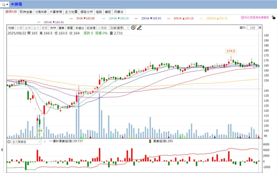Screen dimensions: 277x173
Task: Open the question mark help icon
Action: [45, 142]
